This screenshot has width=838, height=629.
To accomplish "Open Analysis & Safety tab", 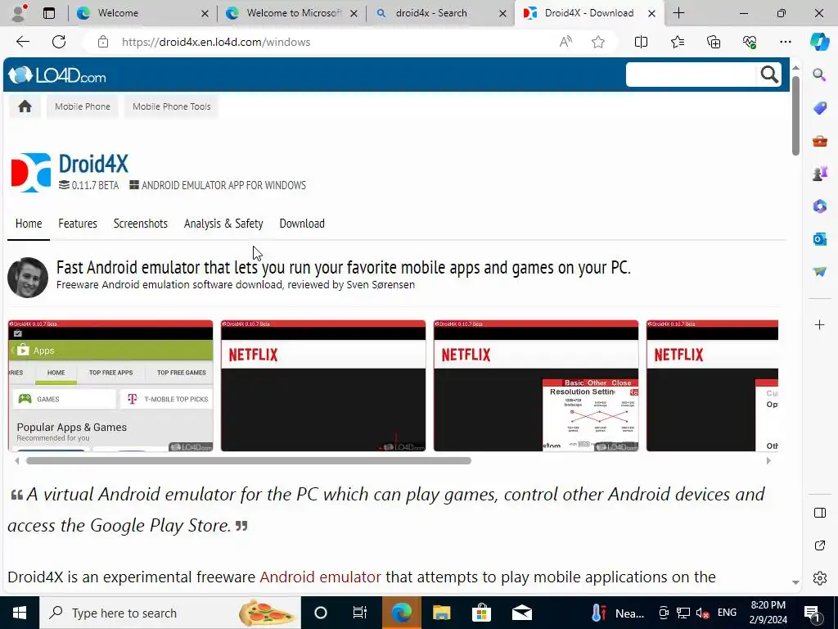I will click(x=223, y=224).
